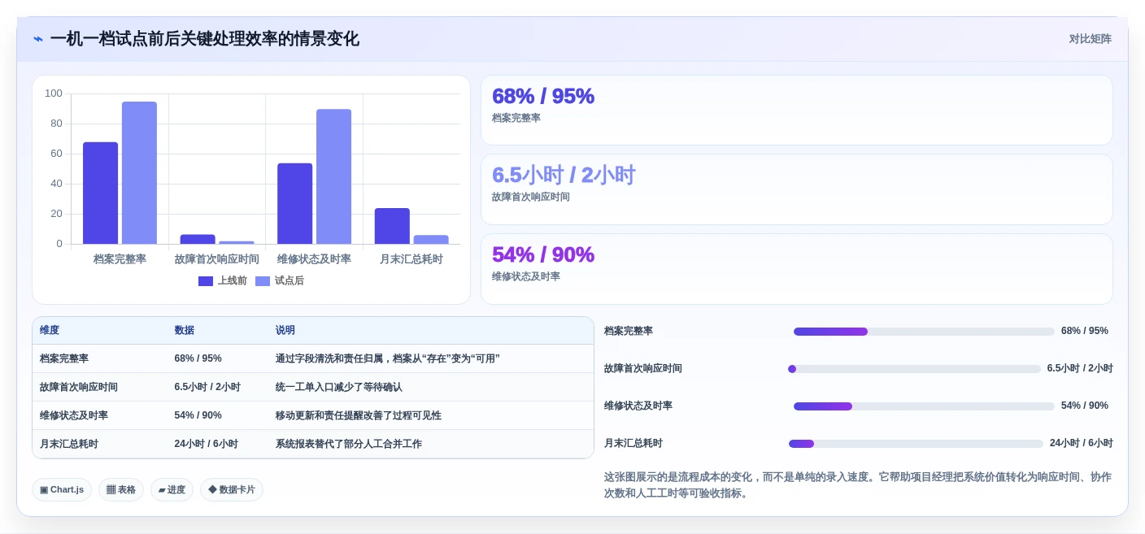Viewport: 1145px width, 534px height.
Task: Click the 月末汇总耗时 progress bar
Action: (916, 444)
